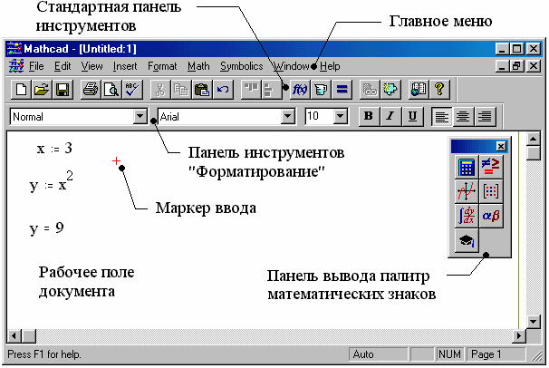Screen dimensions: 549x368
Task: Insert hyperlink toolbar icon
Action: point(370,90)
